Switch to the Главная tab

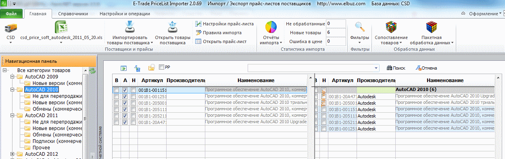[x=38, y=14]
